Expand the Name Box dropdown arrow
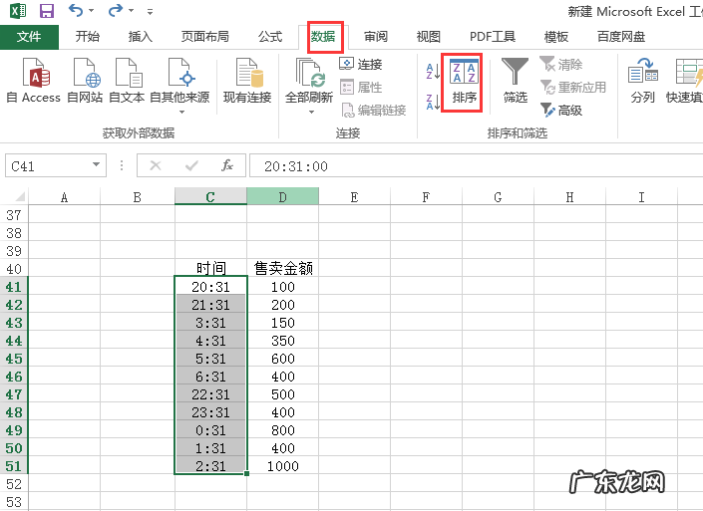Screen dimensions: 703x511 tap(97, 165)
